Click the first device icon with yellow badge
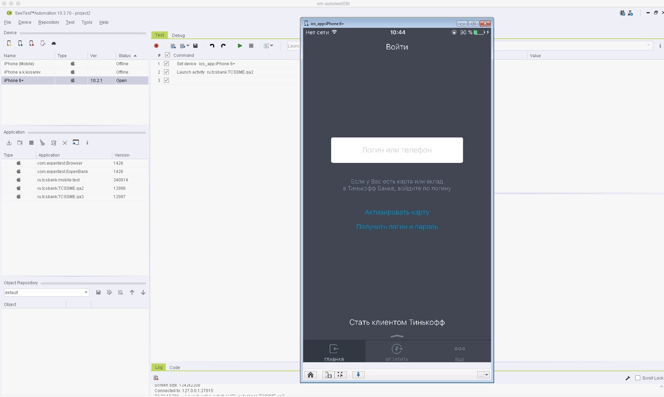The height and width of the screenshot is (397, 664). click(9, 43)
